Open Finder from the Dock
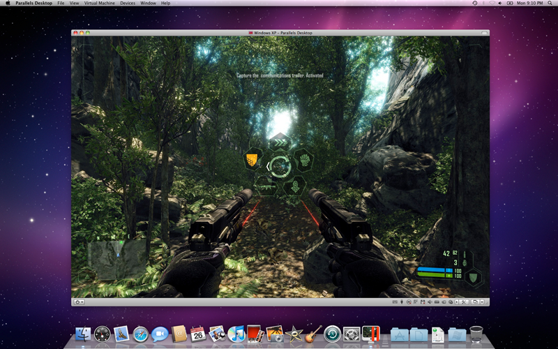Image resolution: width=558 pixels, height=349 pixels. click(x=83, y=334)
